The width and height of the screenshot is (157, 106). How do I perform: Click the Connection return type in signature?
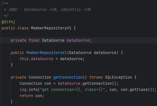(x=40, y=77)
